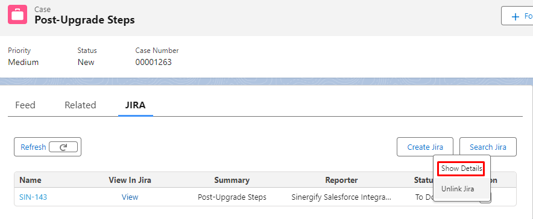The height and width of the screenshot is (219, 533).
Task: Open the Related tab
Action: tap(80, 105)
